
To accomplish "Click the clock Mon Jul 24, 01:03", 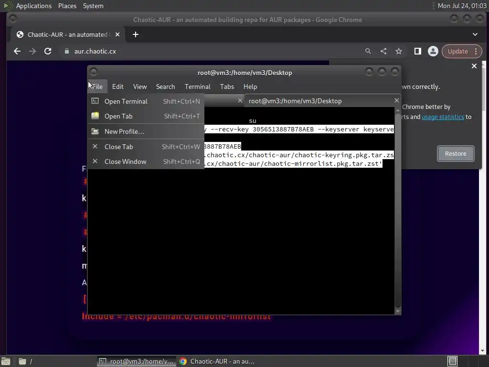I will tap(462, 6).
